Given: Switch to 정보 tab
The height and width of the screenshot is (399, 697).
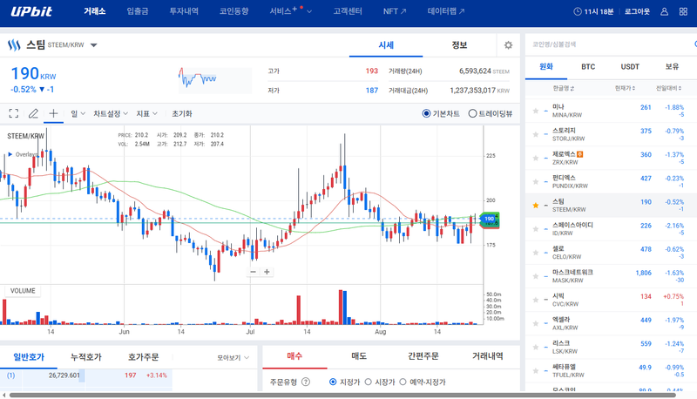Looking at the screenshot, I should point(459,45).
